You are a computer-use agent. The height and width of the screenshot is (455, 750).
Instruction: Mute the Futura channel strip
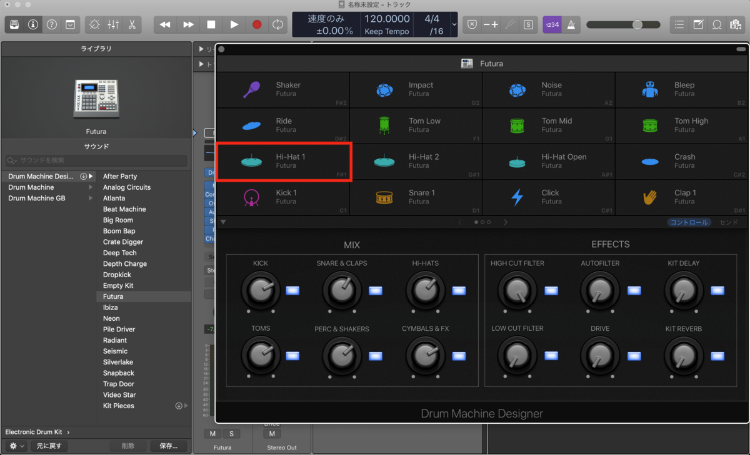pyautogui.click(x=212, y=434)
